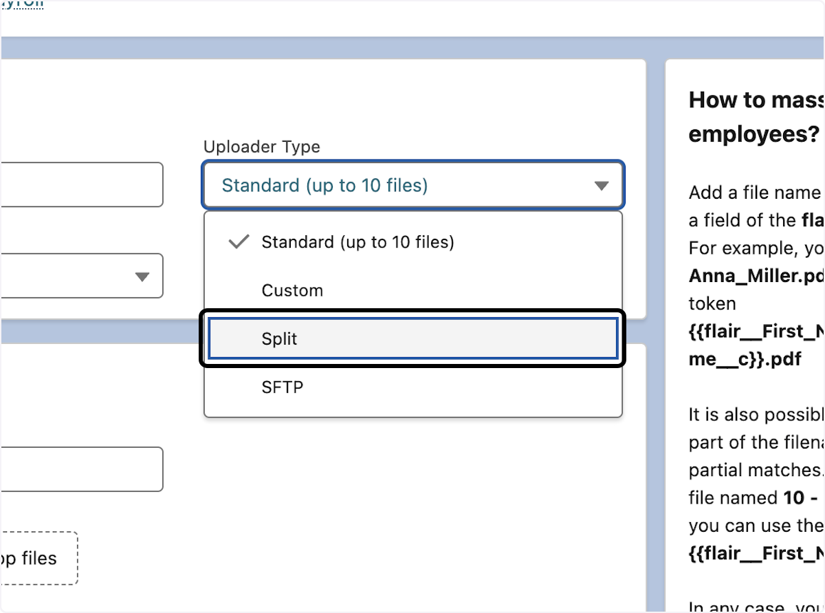825x613 pixels.
Task: Click the 'me__c}}.pdf' token text
Action: point(746,360)
